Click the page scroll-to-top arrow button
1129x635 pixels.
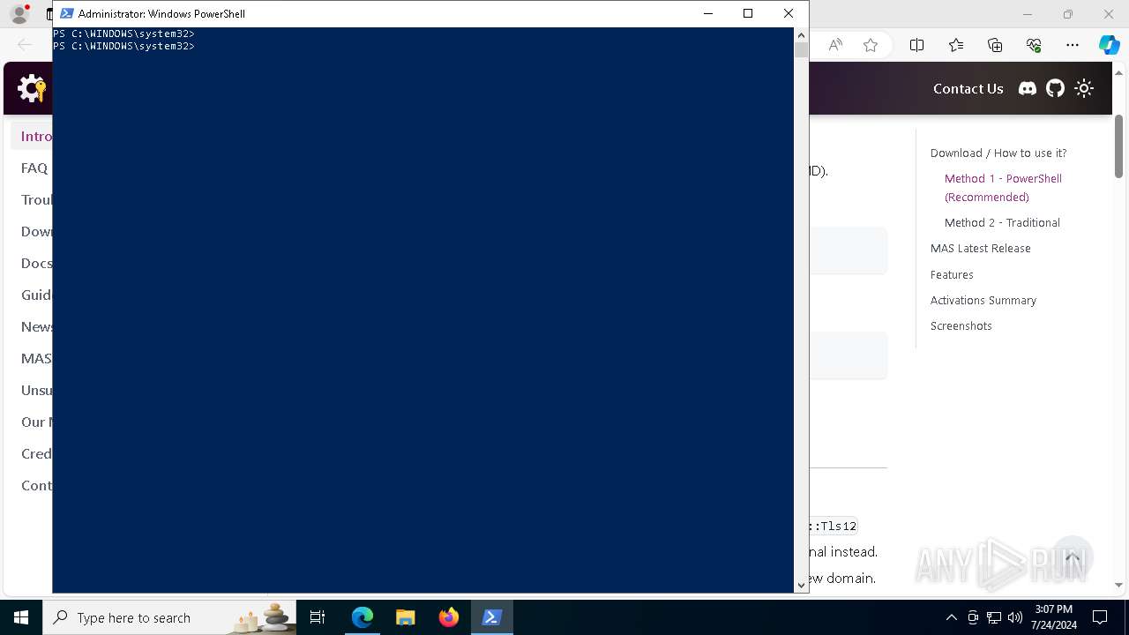(1073, 557)
